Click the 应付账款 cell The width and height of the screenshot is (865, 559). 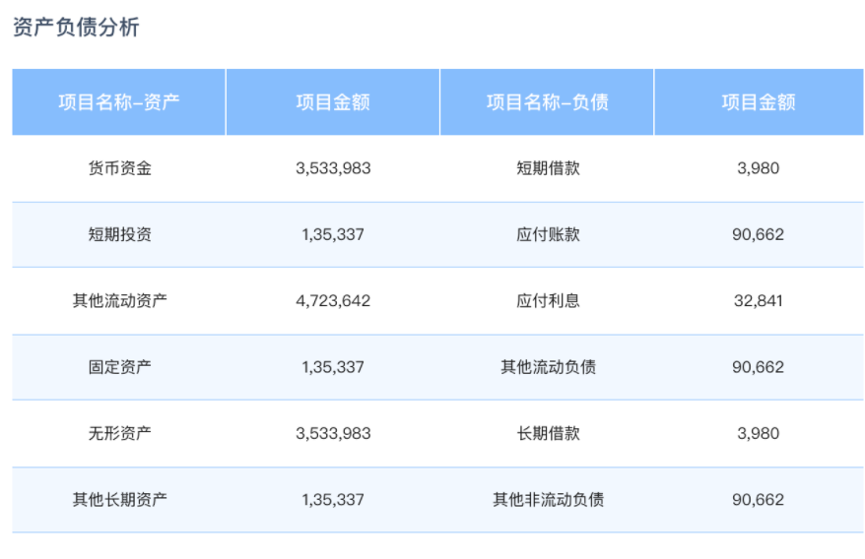pos(548,234)
